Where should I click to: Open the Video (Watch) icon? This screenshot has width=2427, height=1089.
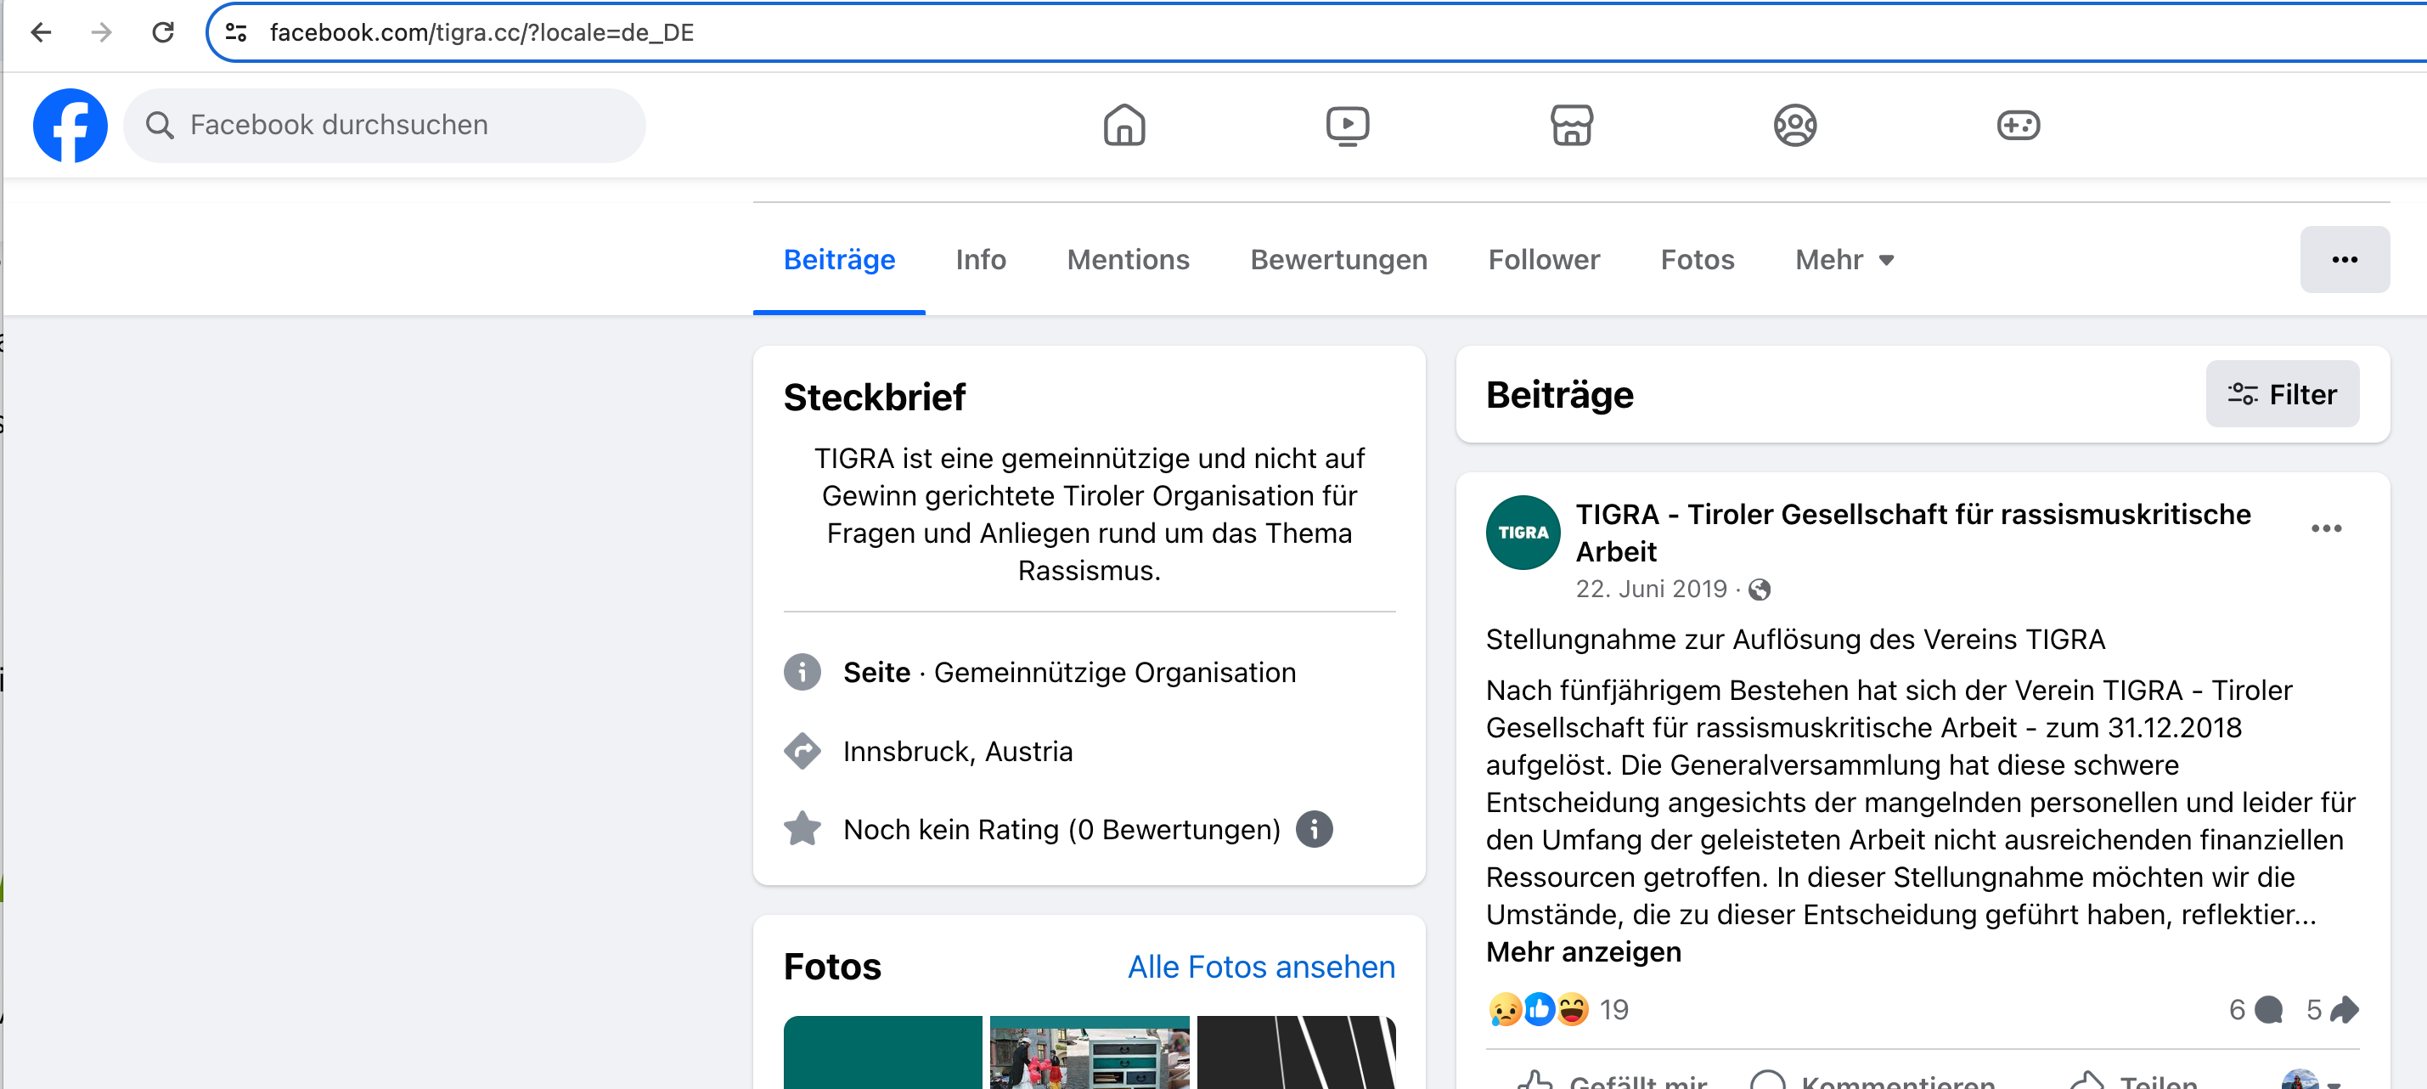pyautogui.click(x=1348, y=125)
